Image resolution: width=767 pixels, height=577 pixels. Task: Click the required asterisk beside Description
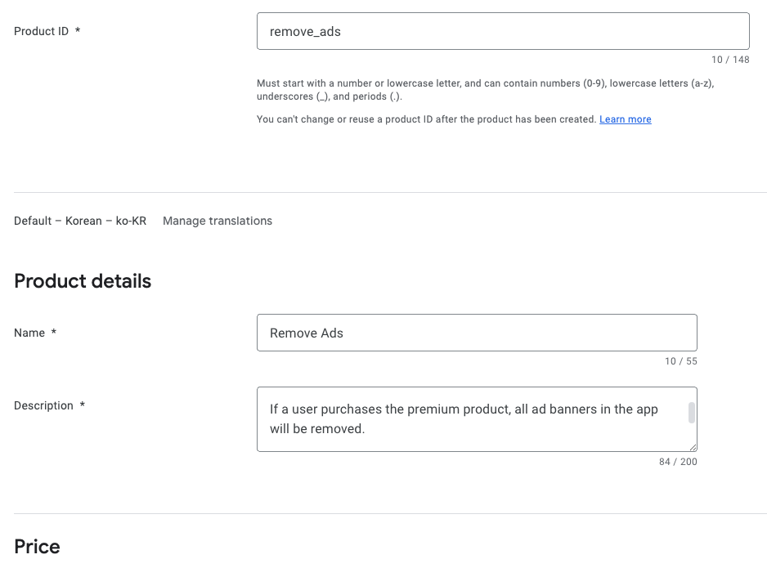pyautogui.click(x=83, y=405)
